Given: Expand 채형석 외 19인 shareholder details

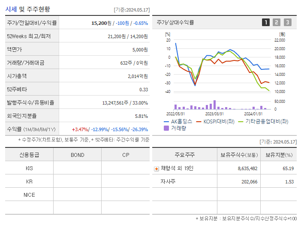Looking at the screenshot, I should 157,169.
